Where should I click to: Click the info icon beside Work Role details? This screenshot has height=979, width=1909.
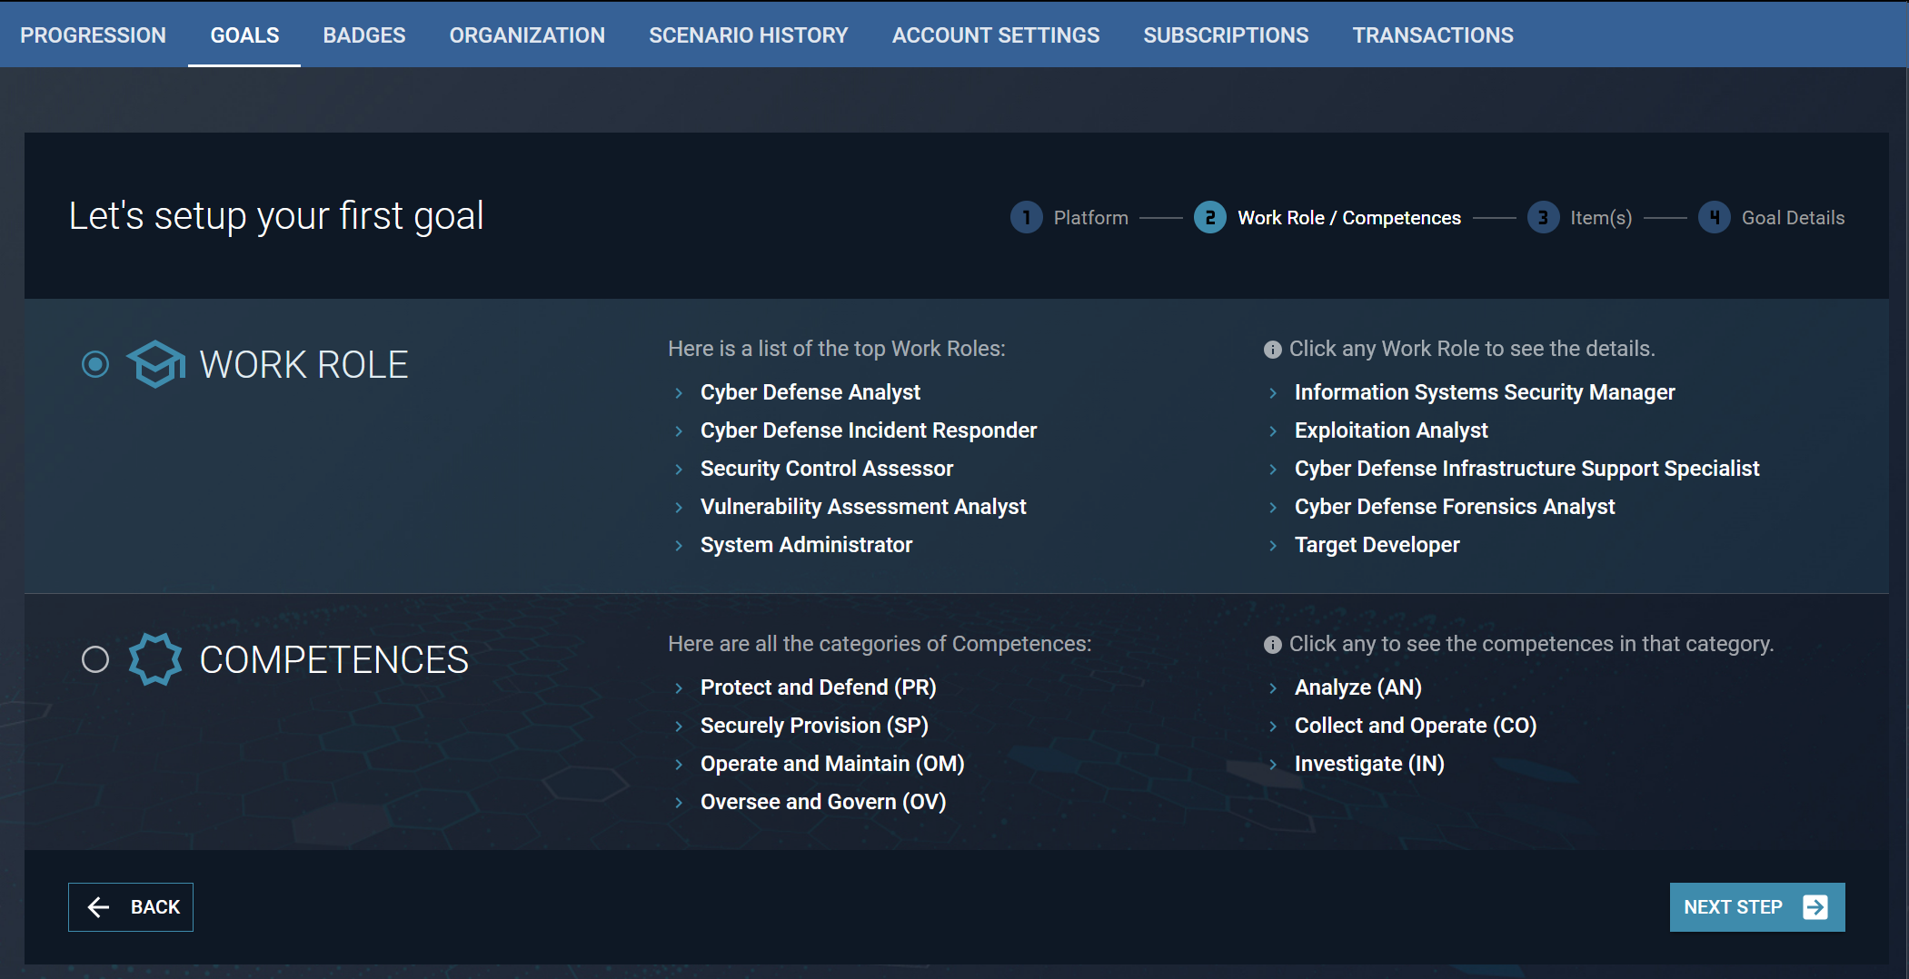[x=1272, y=349]
